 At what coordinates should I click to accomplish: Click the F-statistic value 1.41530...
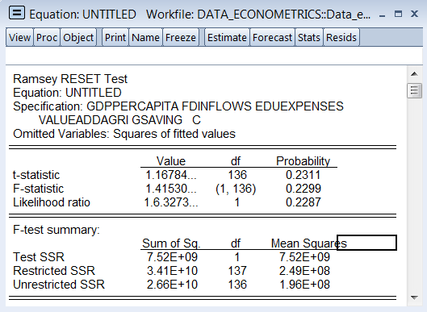click(x=171, y=189)
